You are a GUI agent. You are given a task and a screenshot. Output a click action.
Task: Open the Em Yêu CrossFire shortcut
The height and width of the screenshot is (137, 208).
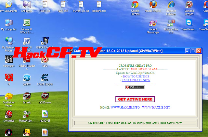(x=27, y=98)
